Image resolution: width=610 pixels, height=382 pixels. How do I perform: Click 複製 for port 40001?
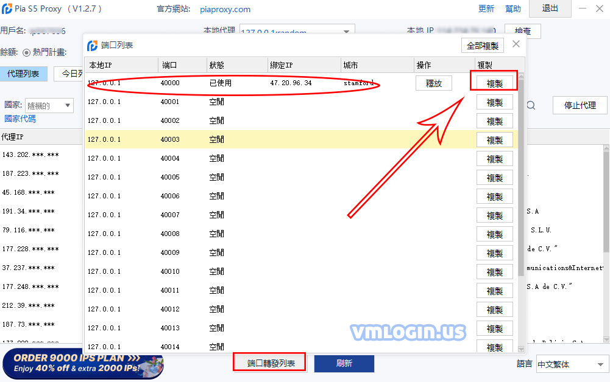(x=494, y=102)
